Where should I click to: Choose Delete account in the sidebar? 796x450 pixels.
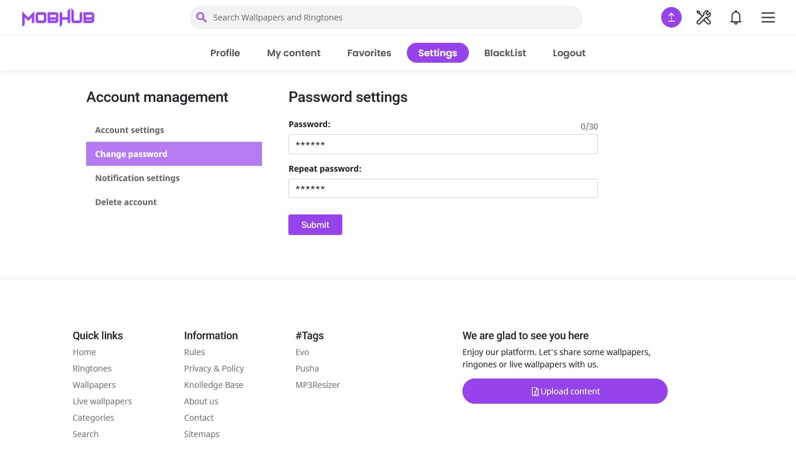tap(126, 202)
